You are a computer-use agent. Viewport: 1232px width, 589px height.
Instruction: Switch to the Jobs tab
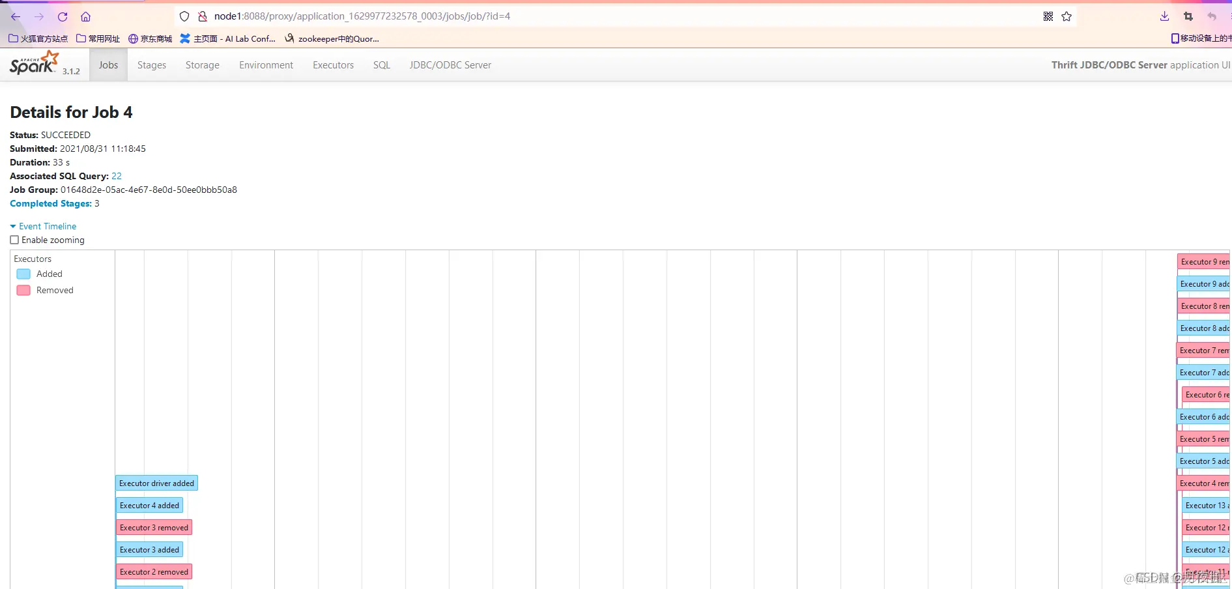(108, 65)
